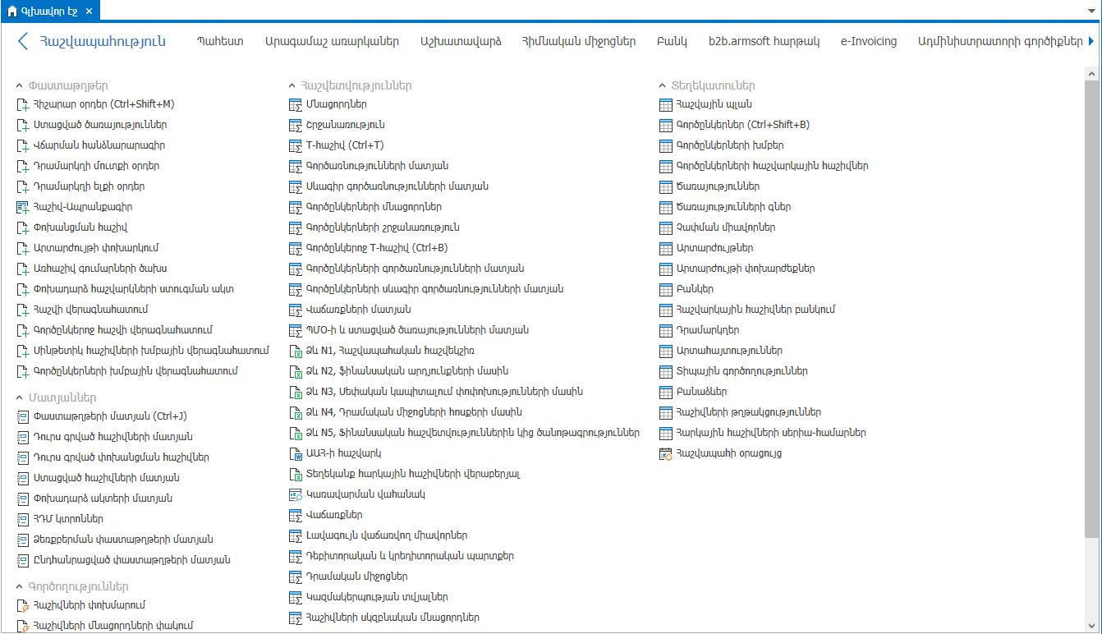The height and width of the screenshot is (634, 1102).
Task: Click the scrollbar up arrow
Action: [1091, 73]
